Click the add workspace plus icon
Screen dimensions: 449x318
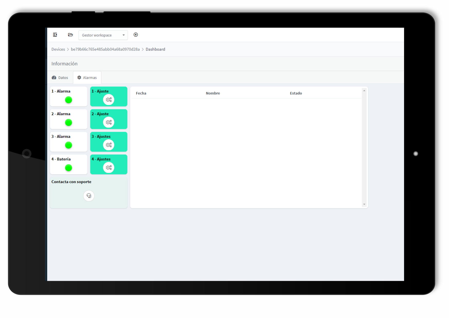[x=136, y=35]
